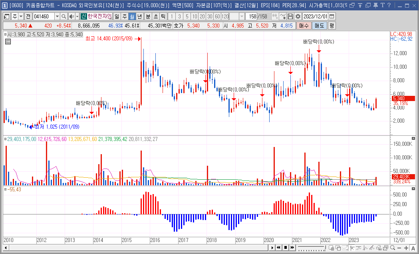Viewport: 419px width, 254px height.
Task: Switch to second 초 chart period
Action: pyautogui.click(x=156, y=16)
